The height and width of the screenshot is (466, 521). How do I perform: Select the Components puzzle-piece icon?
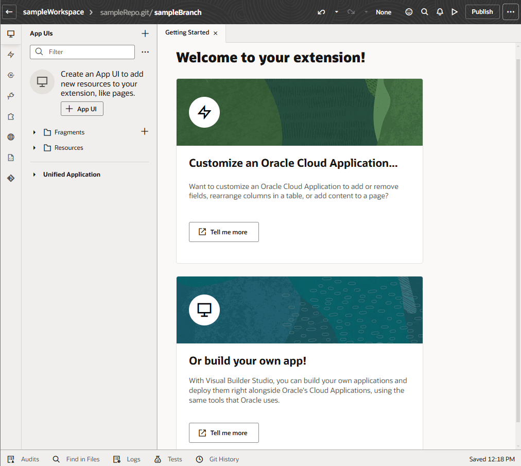(x=11, y=116)
